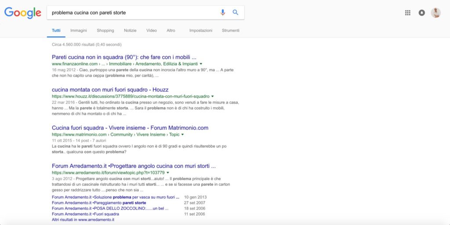Open Strumenti search tools

pyautogui.click(x=230, y=30)
